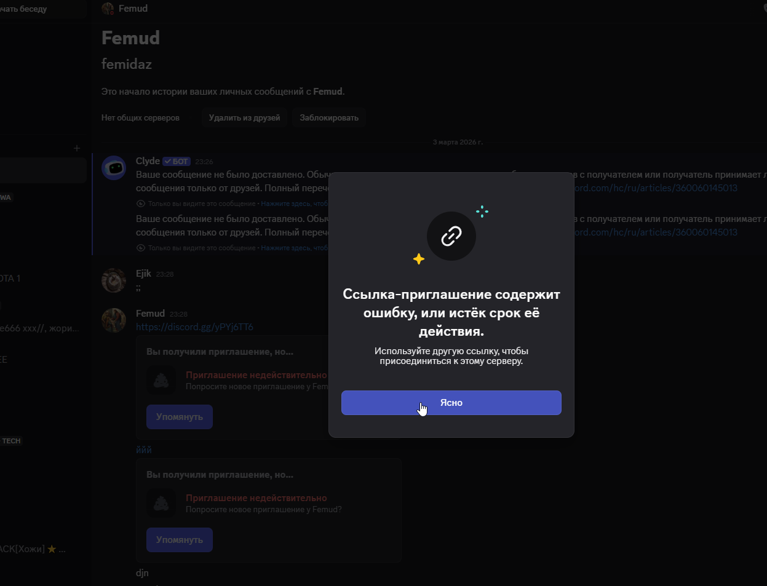The width and height of the screenshot is (767, 586).
Task: Open the discord.gg/yPYj6TT6 invite link
Action: pos(194,327)
